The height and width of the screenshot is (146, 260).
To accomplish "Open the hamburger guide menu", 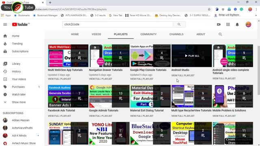I will coord(5,24).
